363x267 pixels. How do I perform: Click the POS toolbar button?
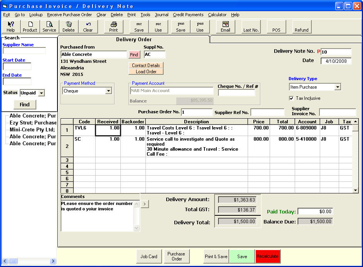[277, 27]
